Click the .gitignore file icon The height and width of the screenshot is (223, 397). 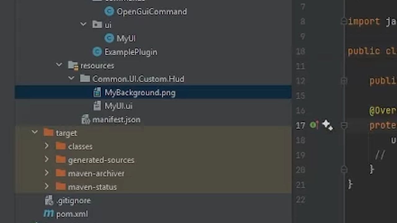click(x=49, y=200)
